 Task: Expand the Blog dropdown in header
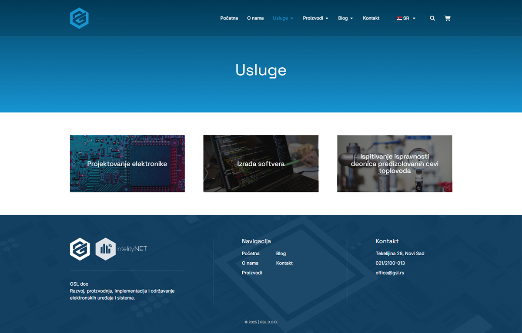coord(345,18)
